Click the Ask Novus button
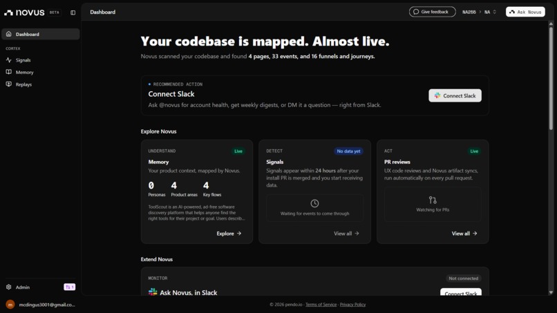 pyautogui.click(x=525, y=12)
